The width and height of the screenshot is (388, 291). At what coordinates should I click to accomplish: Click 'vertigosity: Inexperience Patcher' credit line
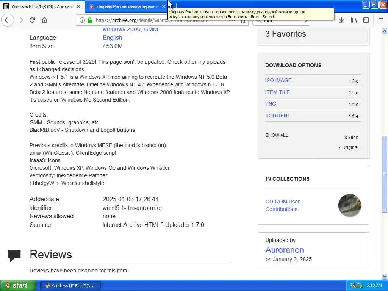(68, 175)
